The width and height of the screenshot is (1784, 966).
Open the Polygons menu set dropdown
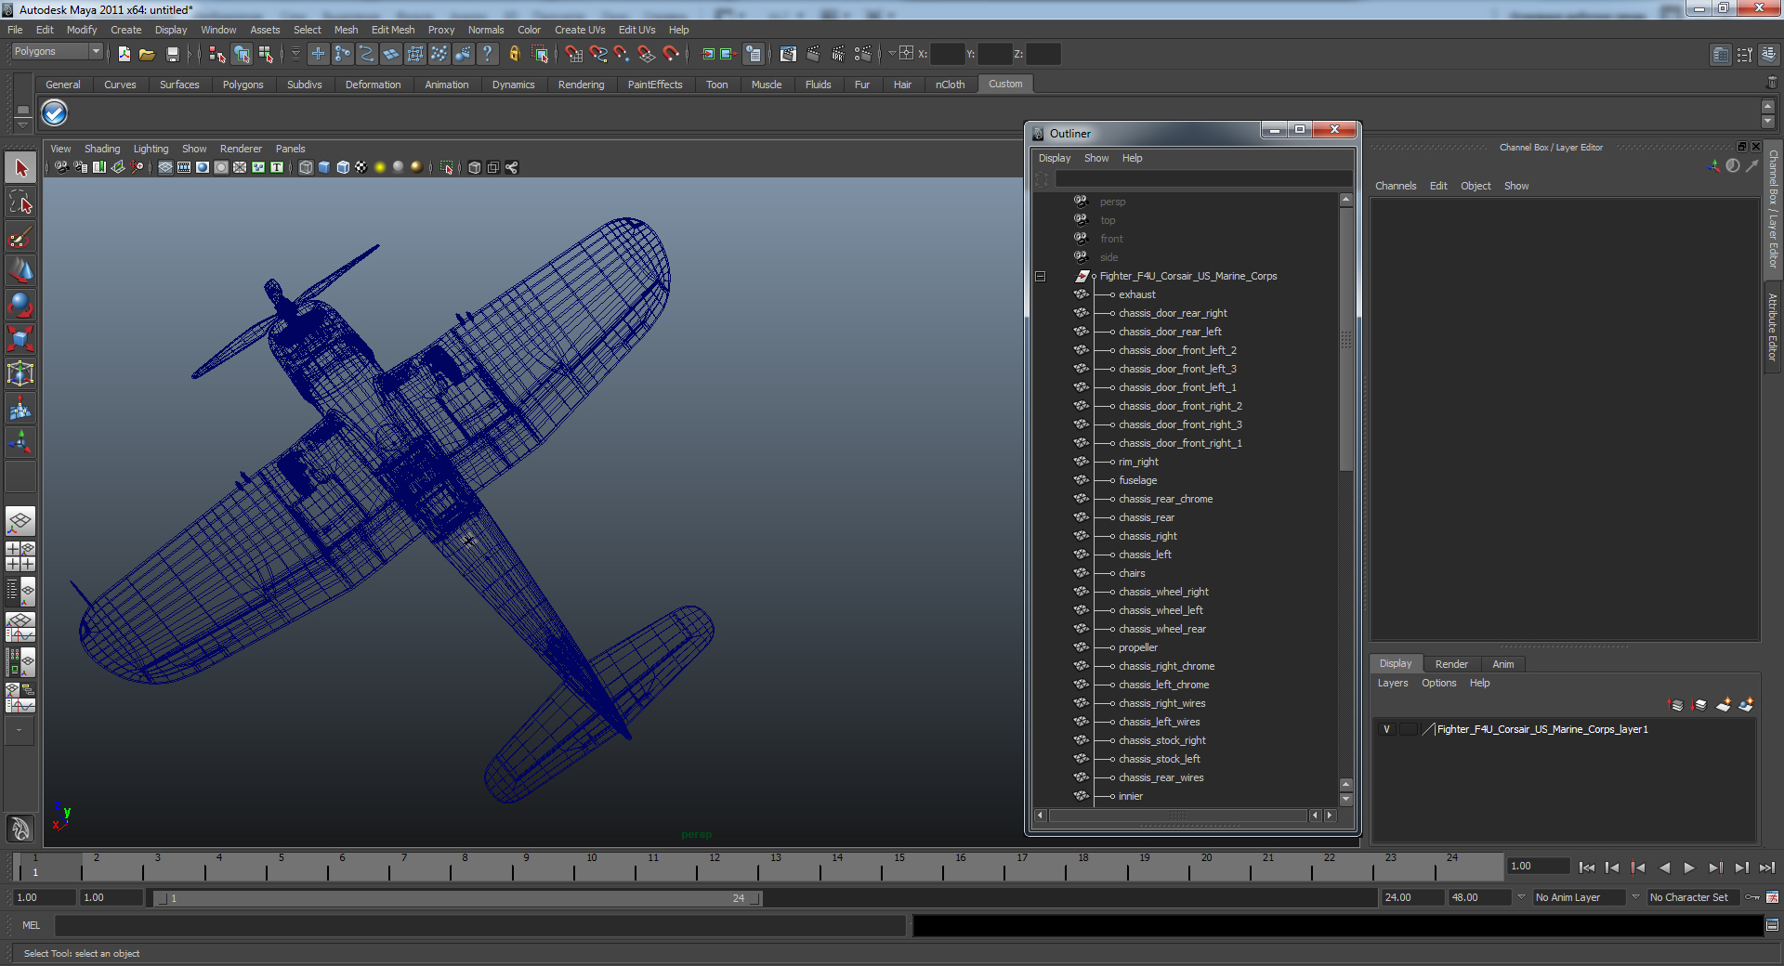pyautogui.click(x=57, y=52)
